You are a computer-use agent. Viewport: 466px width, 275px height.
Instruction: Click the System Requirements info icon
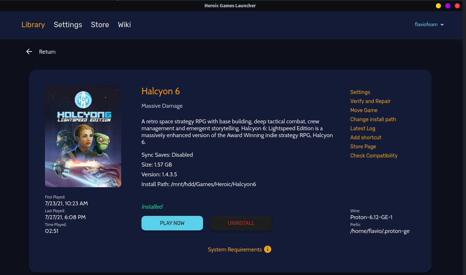(x=268, y=249)
